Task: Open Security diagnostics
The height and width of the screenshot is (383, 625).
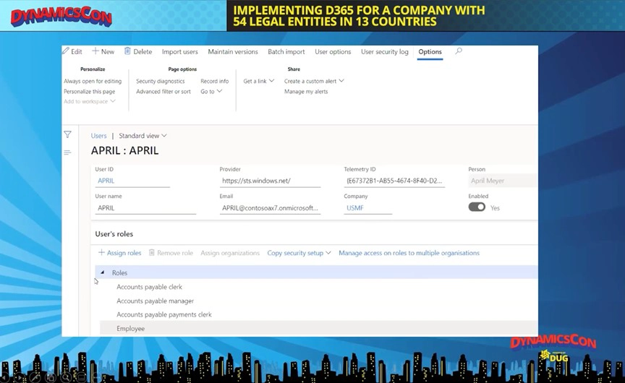Action: point(161,81)
